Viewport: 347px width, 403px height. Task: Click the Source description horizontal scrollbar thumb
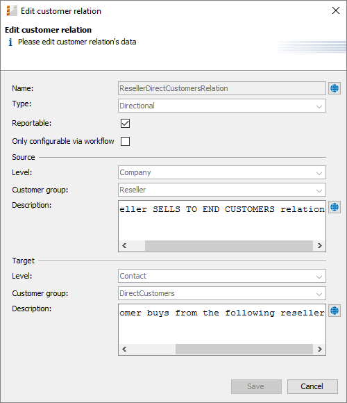(229, 246)
